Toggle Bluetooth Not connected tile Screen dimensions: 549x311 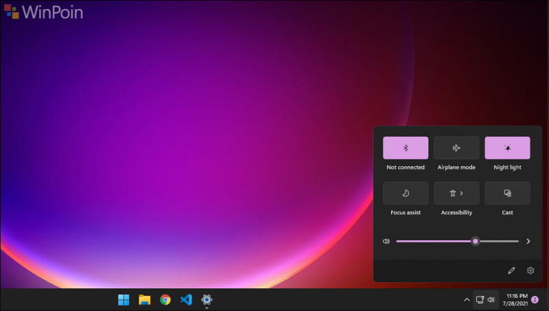(x=406, y=148)
